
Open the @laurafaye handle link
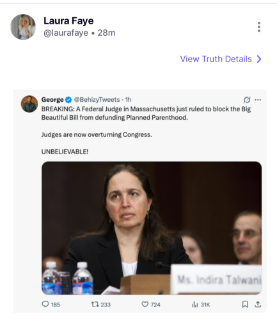point(66,33)
